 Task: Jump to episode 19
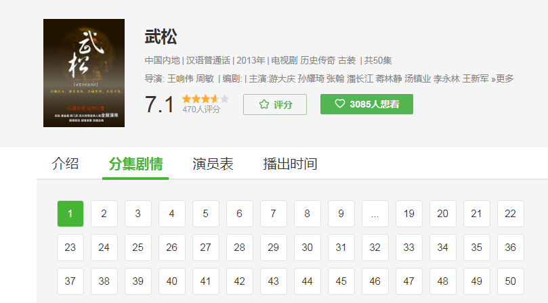tap(409, 214)
